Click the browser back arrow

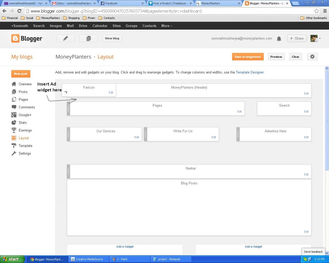pos(4,11)
